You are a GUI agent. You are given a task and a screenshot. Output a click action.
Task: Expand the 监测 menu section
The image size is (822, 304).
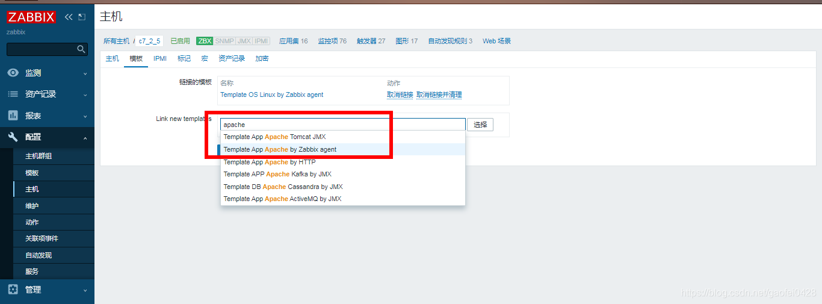point(47,73)
